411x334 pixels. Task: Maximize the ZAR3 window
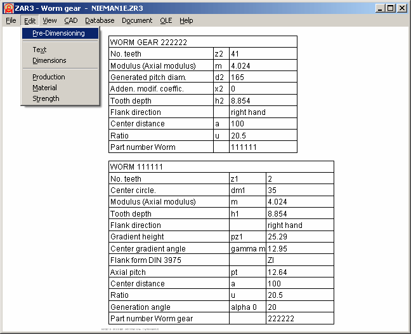coord(390,8)
